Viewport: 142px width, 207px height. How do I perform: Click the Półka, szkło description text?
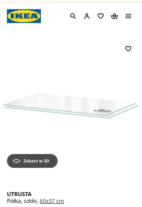tap(22, 201)
